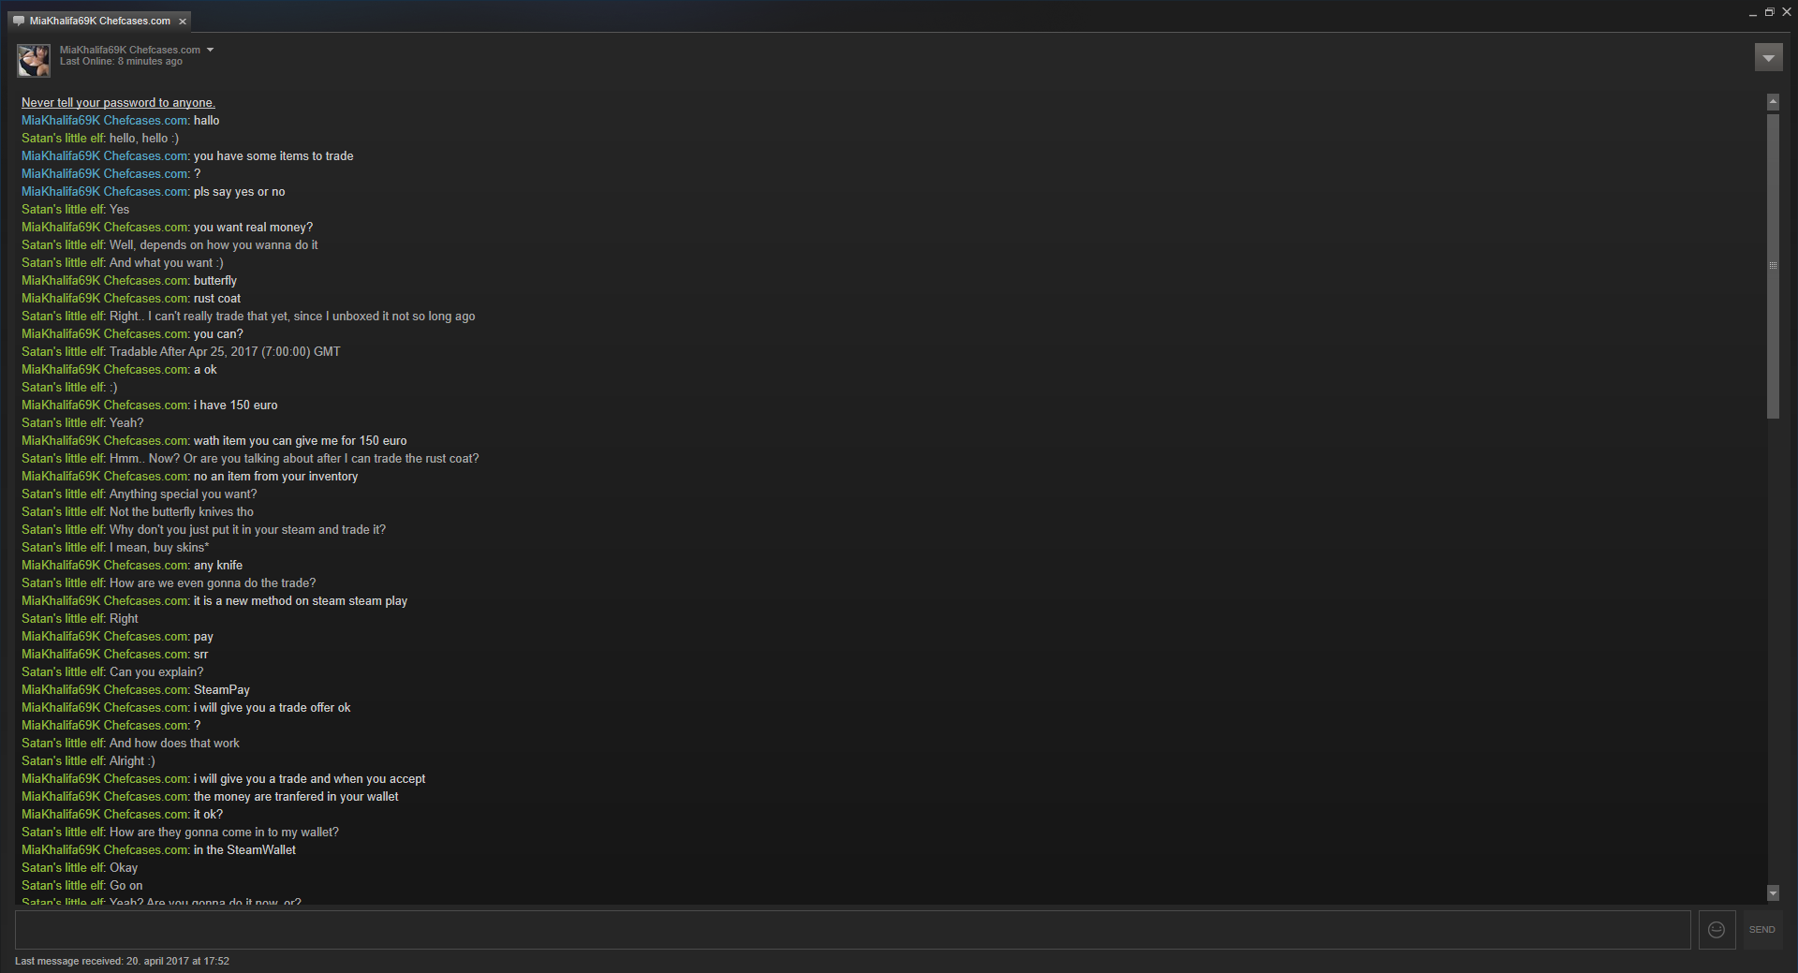The image size is (1798, 973).
Task: Open the emoticon picker
Action: tap(1717, 930)
